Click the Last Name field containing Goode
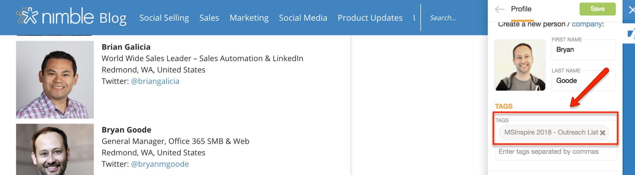The image size is (635, 175). 583,81
